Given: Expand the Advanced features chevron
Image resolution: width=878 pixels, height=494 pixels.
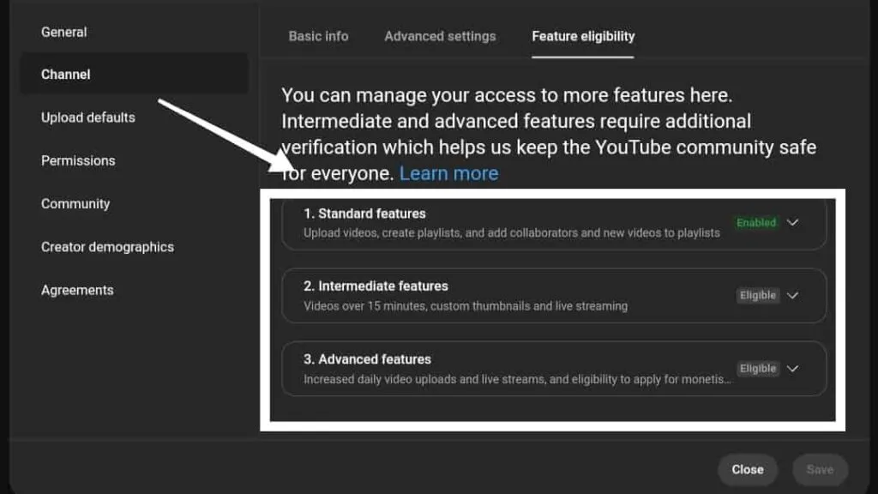Looking at the screenshot, I should pos(792,369).
